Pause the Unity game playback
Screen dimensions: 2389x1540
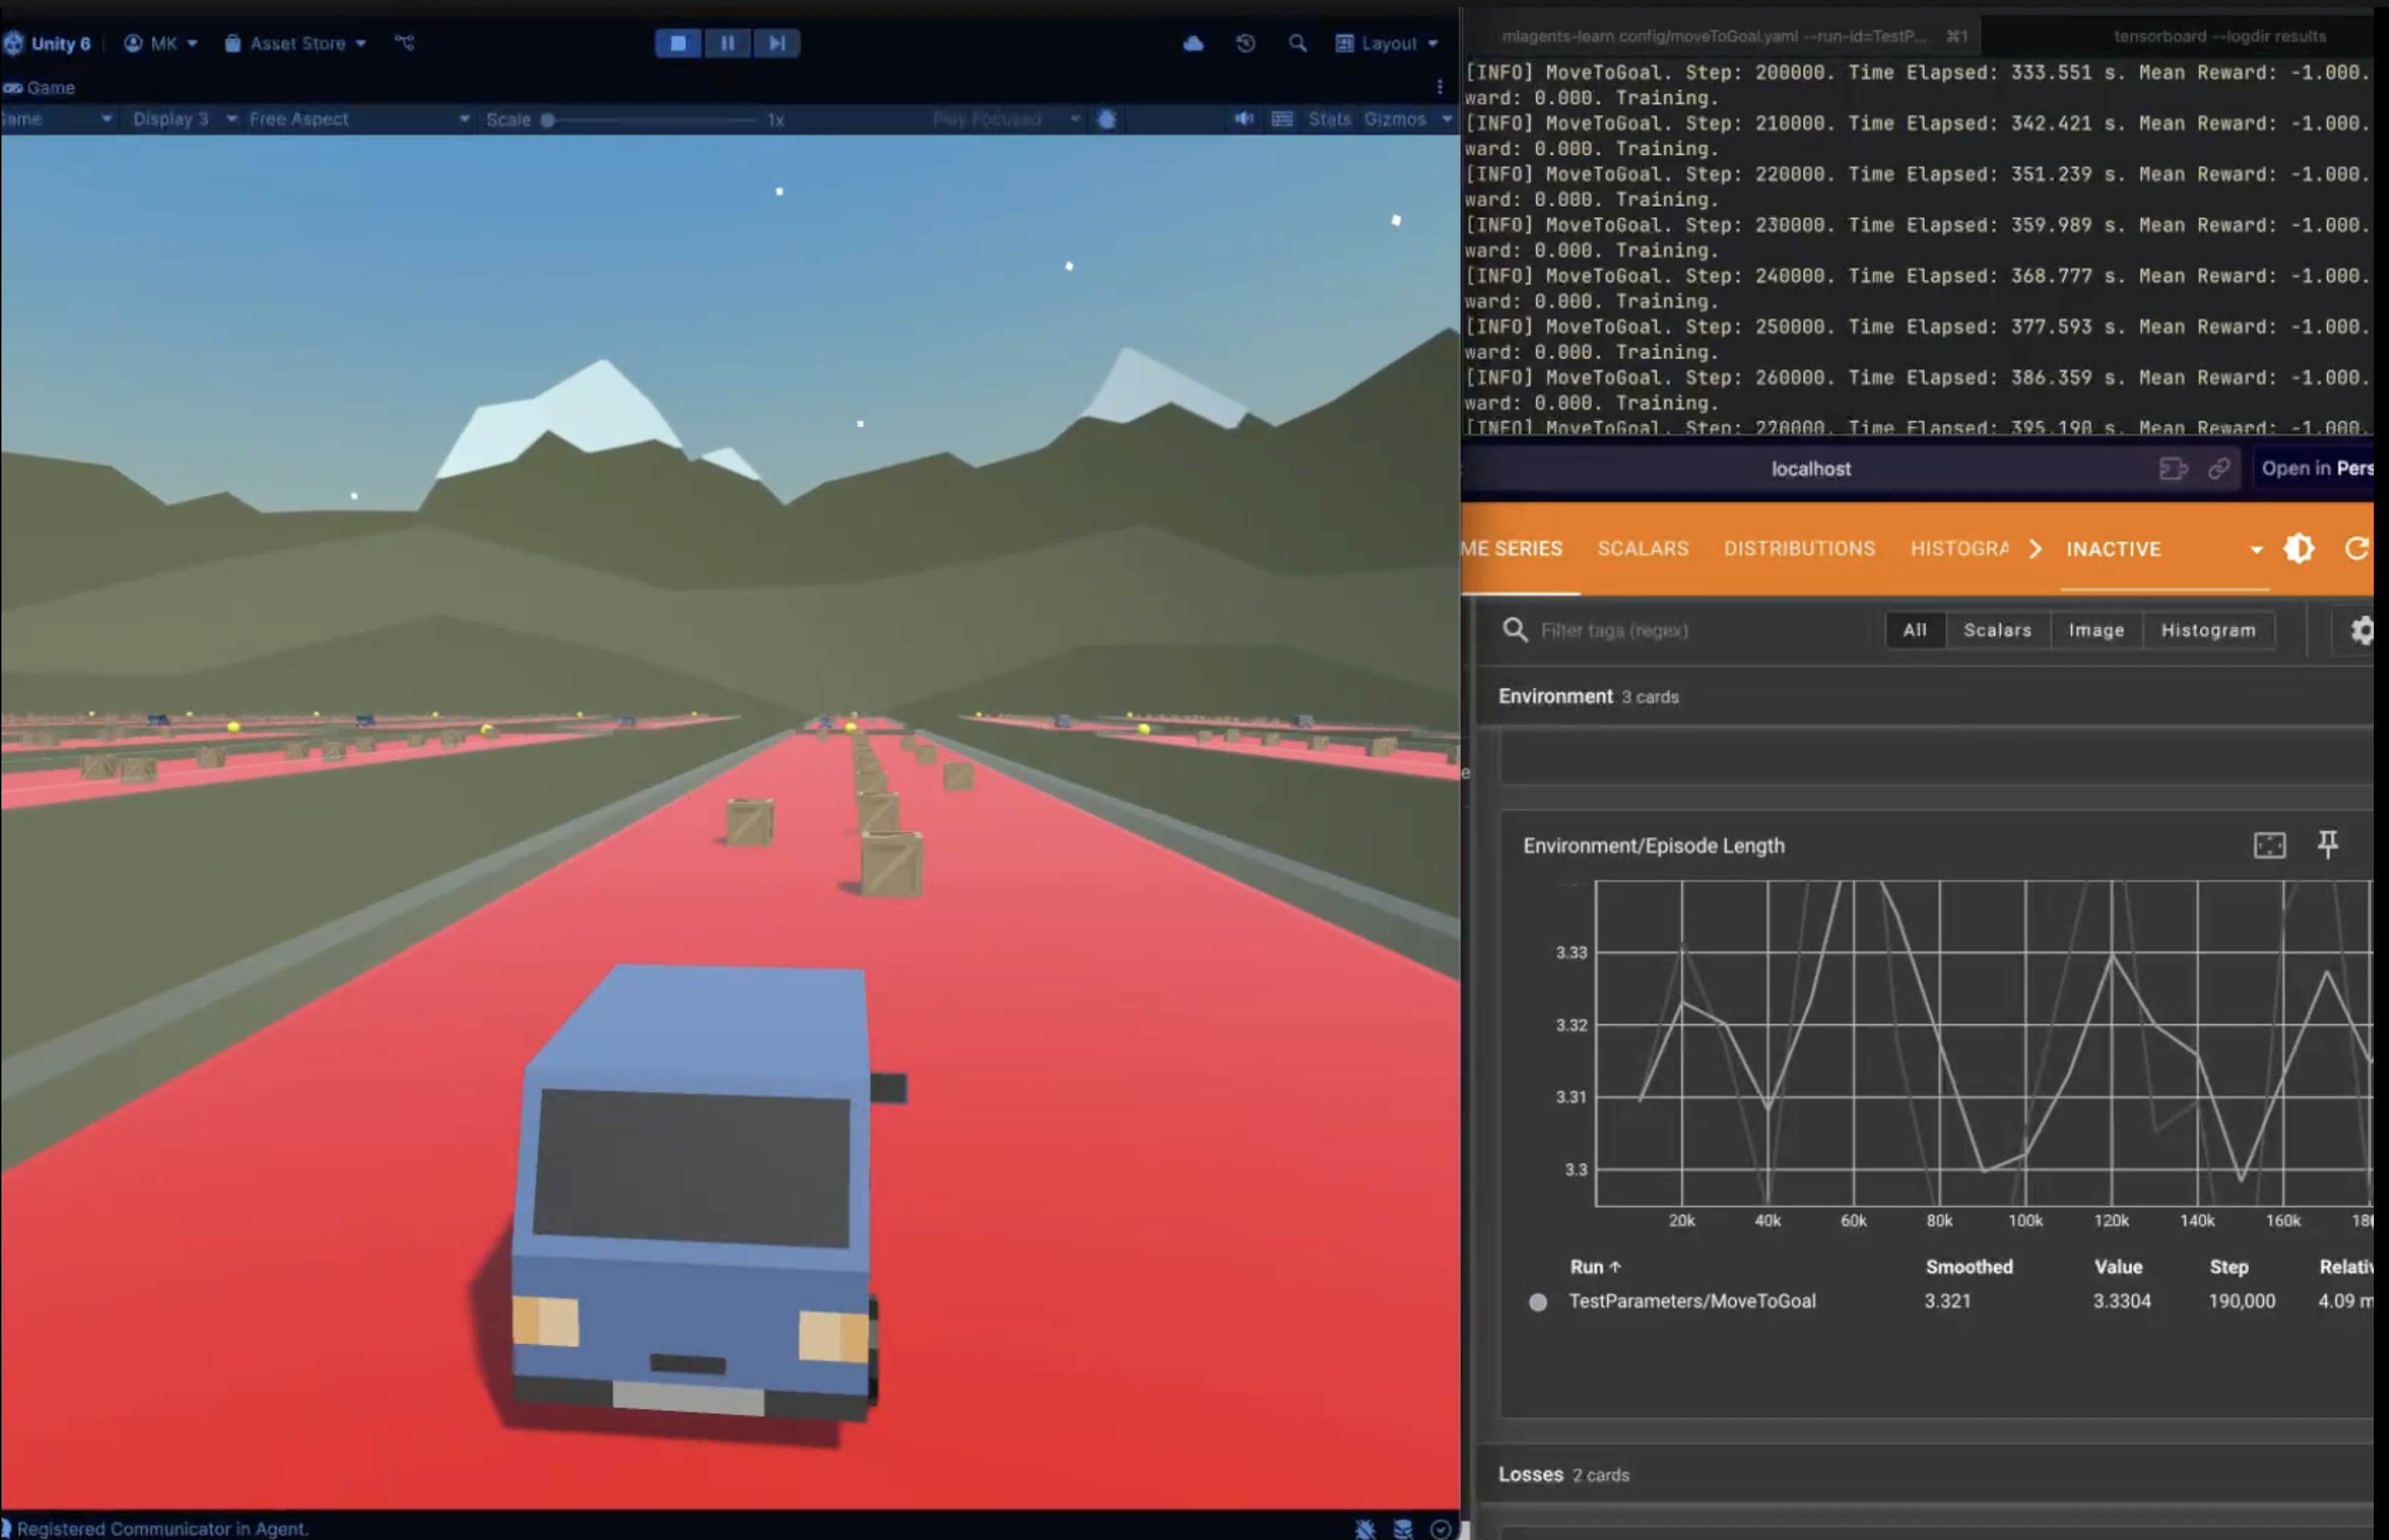click(x=727, y=43)
